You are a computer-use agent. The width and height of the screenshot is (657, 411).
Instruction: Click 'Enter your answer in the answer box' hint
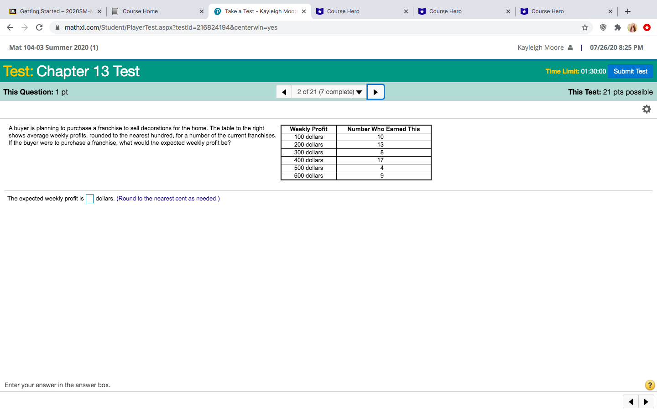coord(57,385)
